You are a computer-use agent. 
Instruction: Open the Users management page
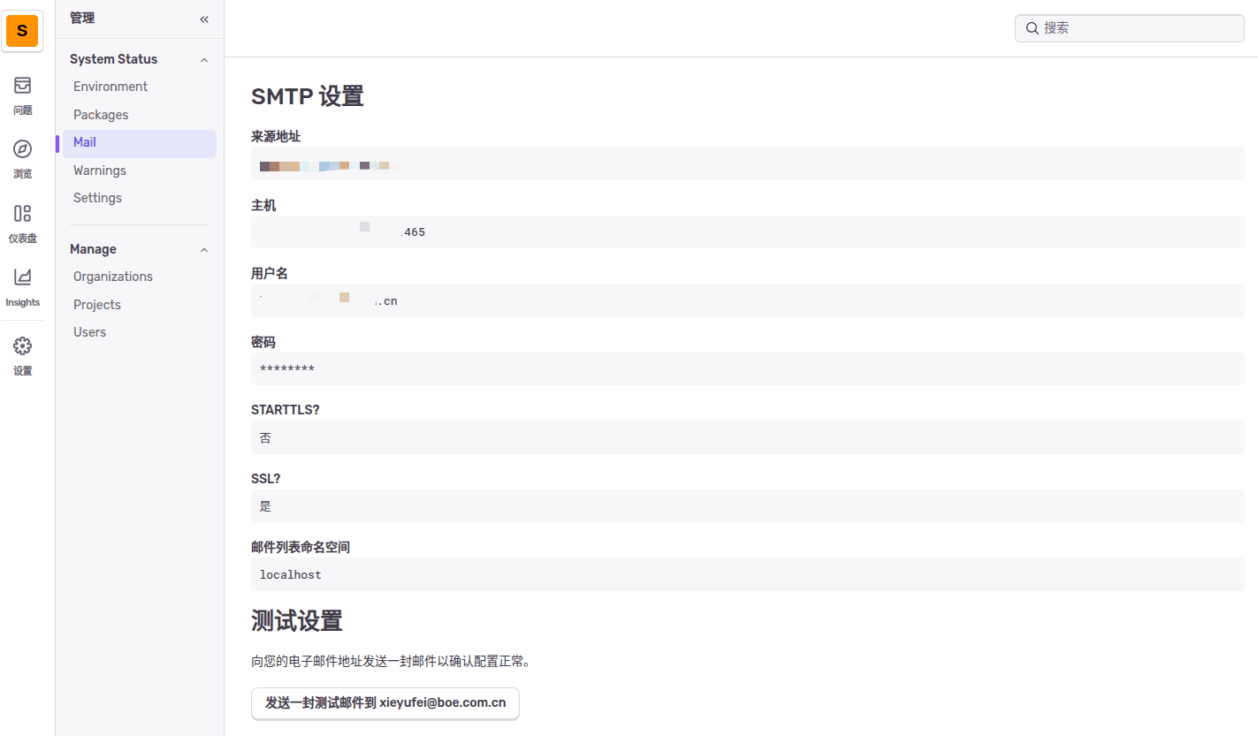[x=89, y=331]
